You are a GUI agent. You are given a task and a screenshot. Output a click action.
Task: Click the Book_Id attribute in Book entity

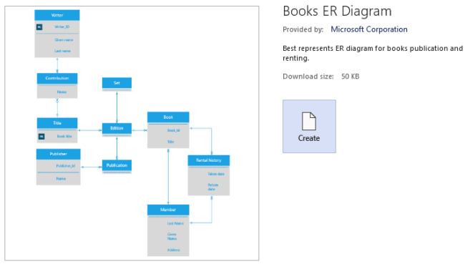174,130
